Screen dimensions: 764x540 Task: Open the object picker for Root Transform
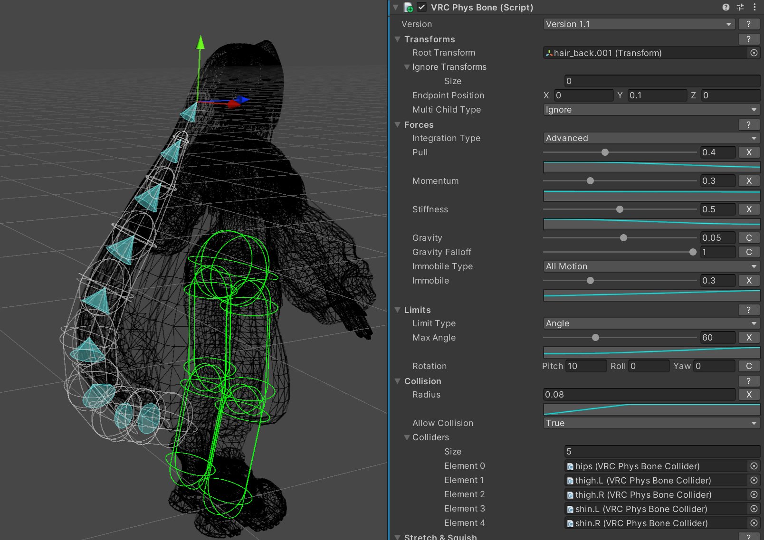[x=754, y=53]
